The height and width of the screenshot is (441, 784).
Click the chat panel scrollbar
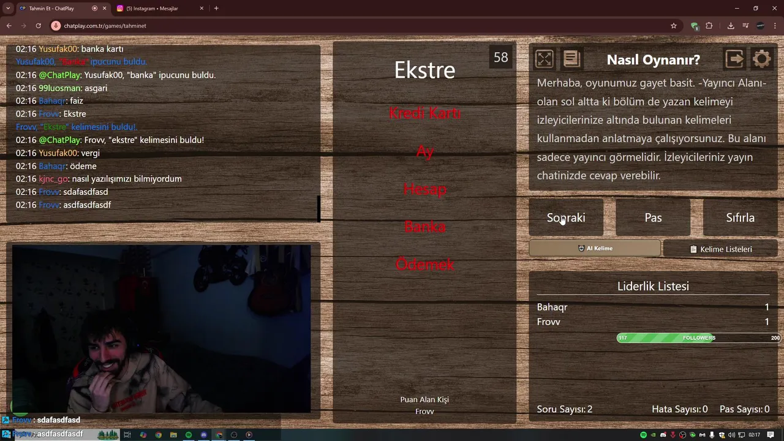point(318,208)
